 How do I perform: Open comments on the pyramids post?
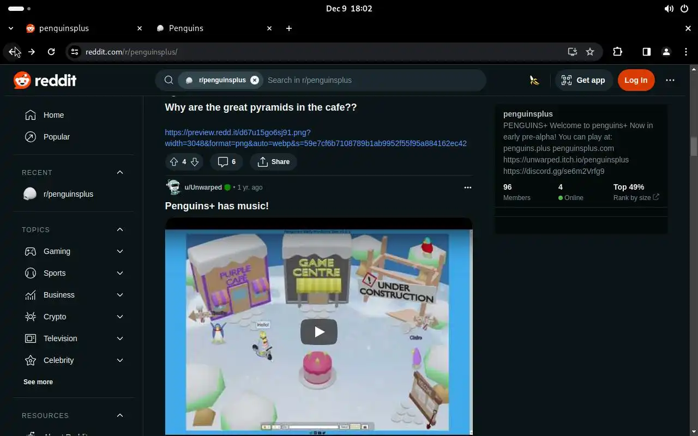click(x=226, y=161)
